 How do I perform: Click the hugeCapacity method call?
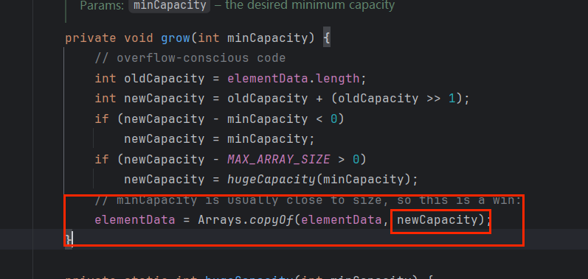point(271,180)
